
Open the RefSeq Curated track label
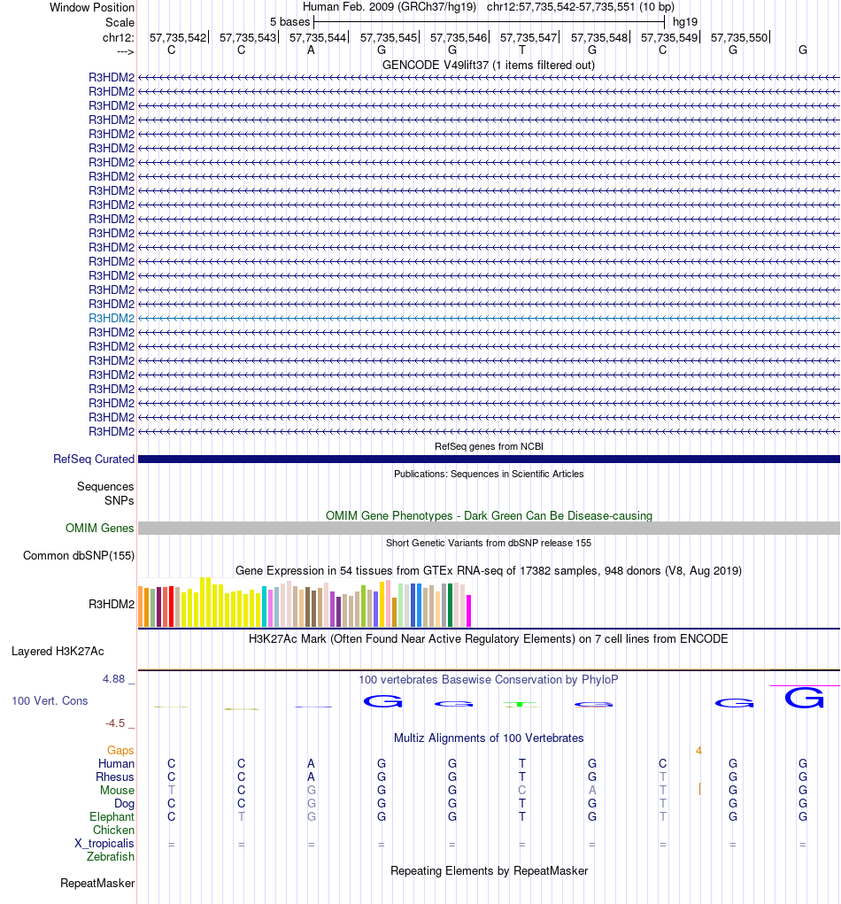[93, 459]
